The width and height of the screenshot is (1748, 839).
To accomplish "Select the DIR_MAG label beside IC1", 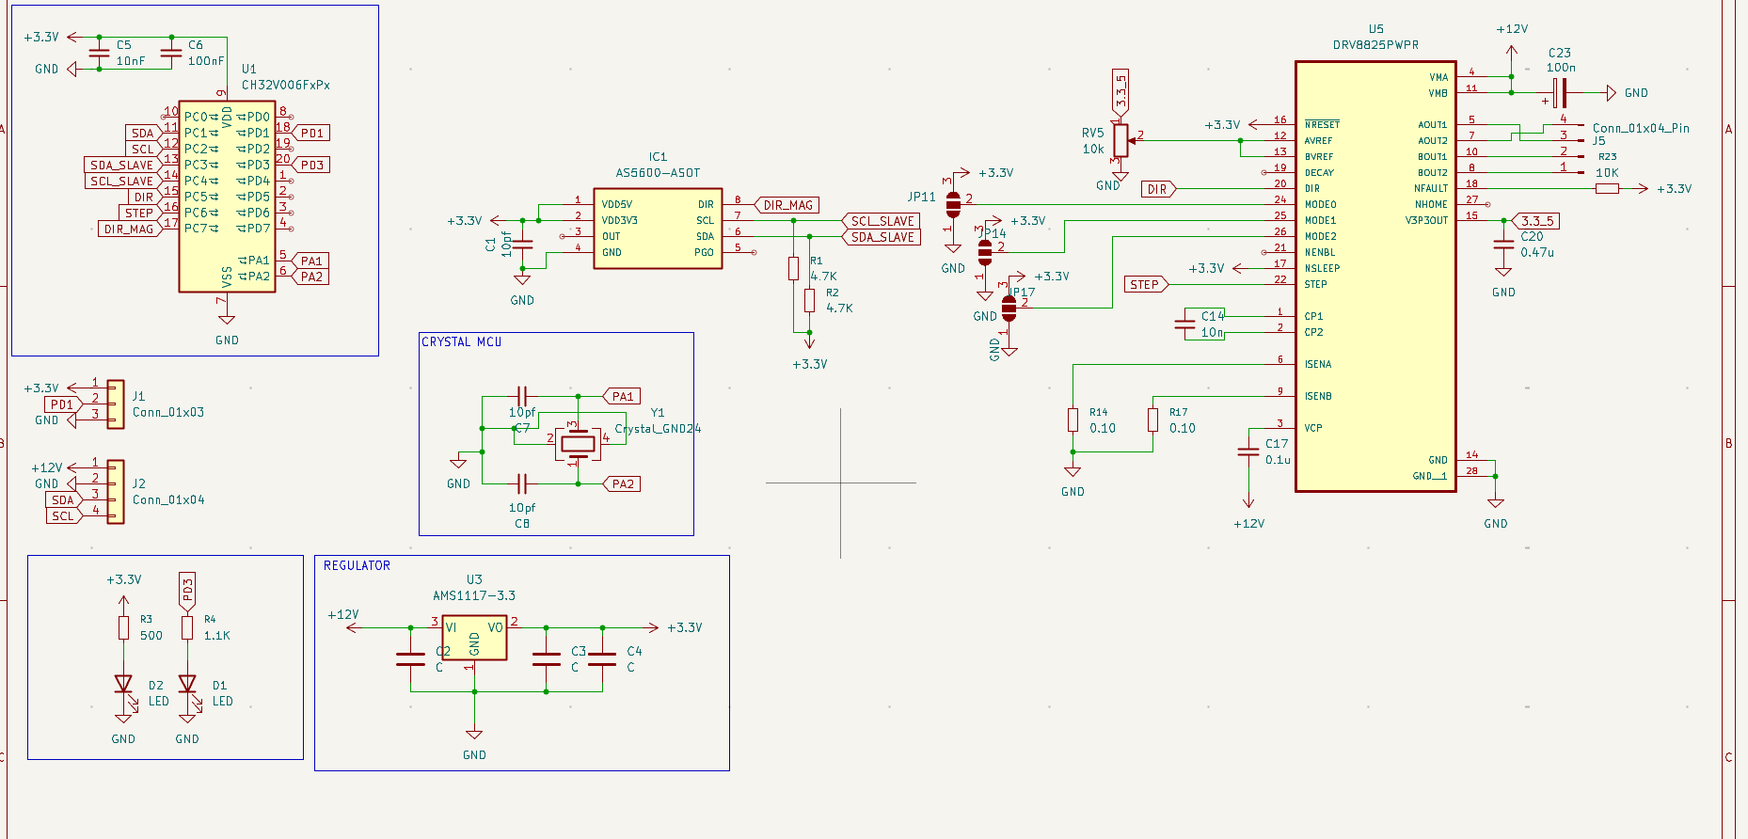I will [x=787, y=205].
